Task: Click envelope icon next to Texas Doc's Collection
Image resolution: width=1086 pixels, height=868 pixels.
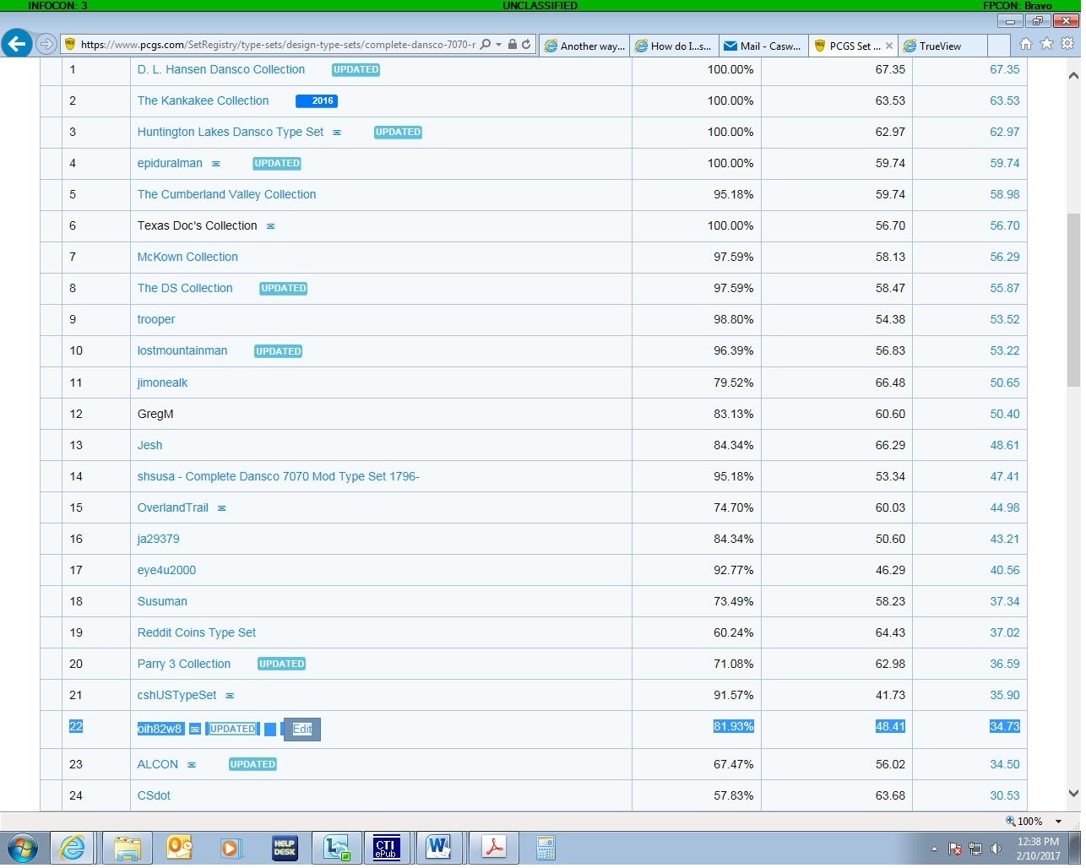Action: pos(271,226)
